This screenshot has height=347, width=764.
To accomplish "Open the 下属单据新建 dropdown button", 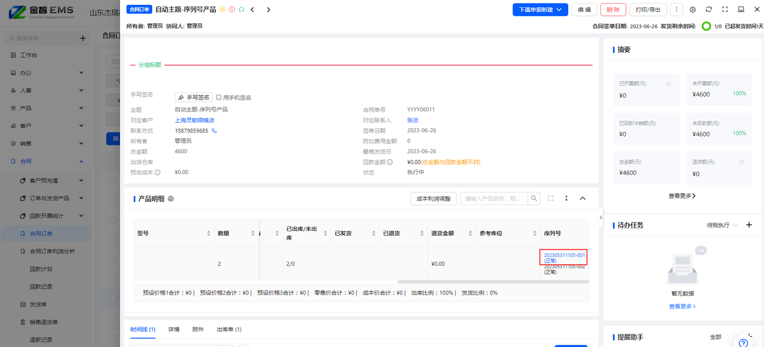I will coord(540,10).
